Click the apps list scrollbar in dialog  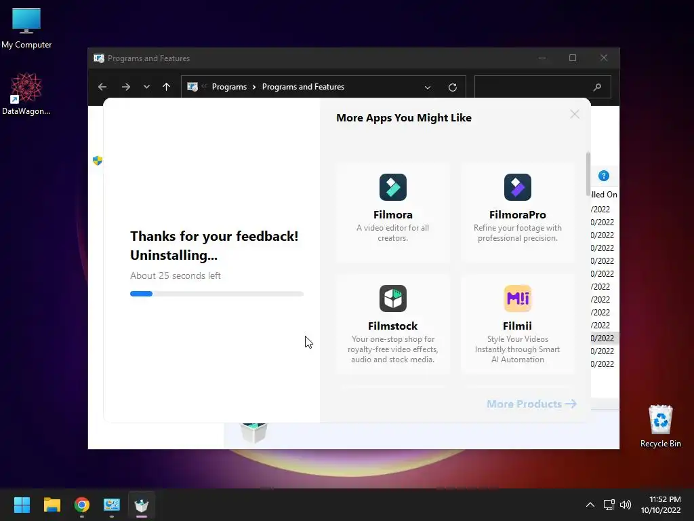(x=588, y=176)
